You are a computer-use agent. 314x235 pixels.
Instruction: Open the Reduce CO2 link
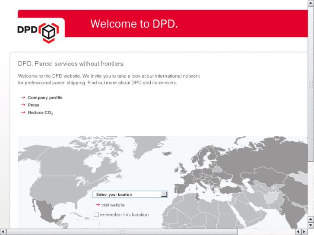41,113
